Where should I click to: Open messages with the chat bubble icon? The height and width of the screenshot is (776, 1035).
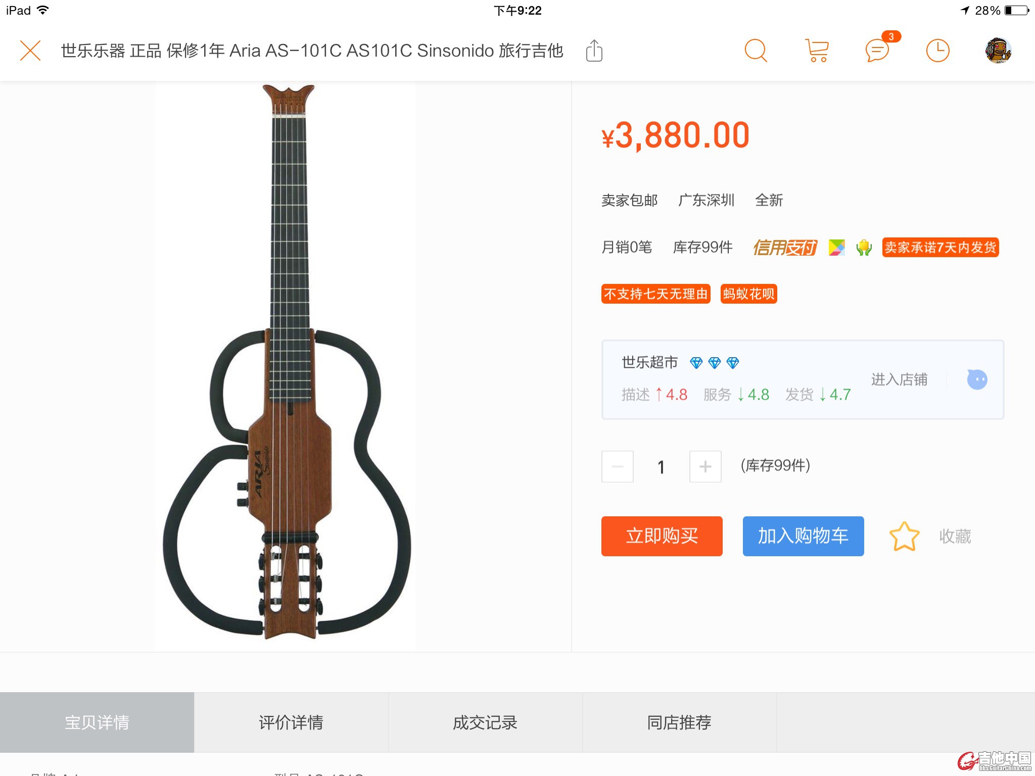coord(877,51)
